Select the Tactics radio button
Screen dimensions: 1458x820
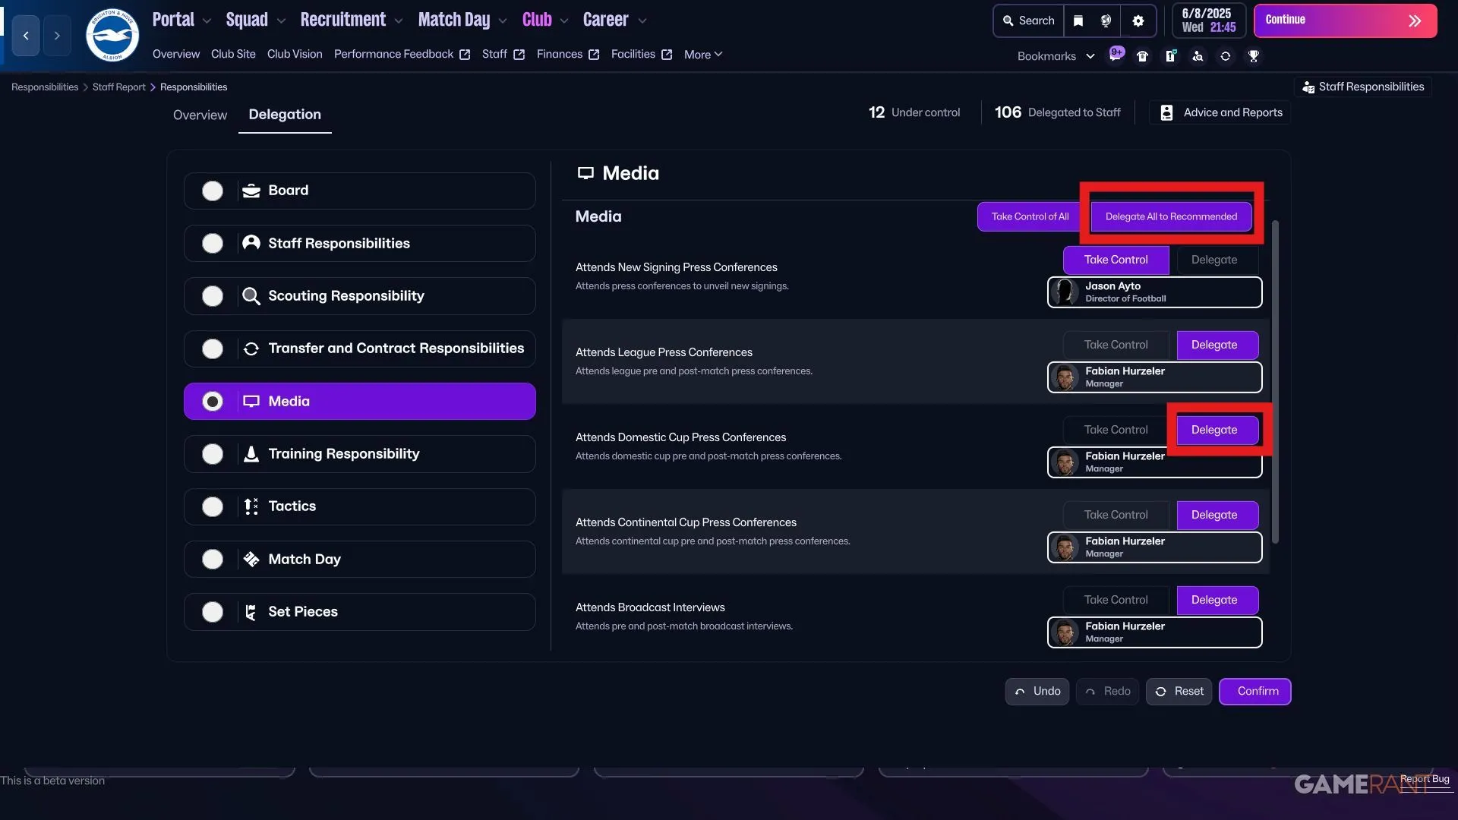tap(213, 506)
